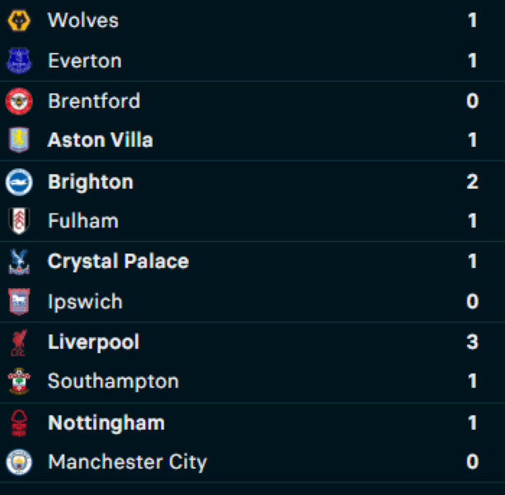
Task: Click the Nottingham team name
Action: tap(106, 422)
